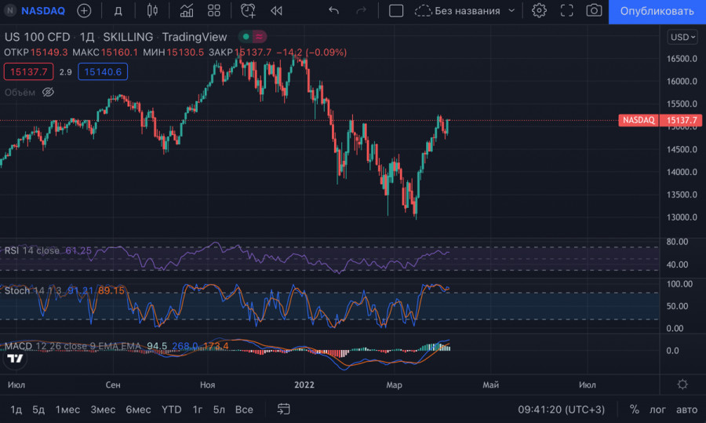This screenshot has width=706, height=423.
Task: Toggle logarithmic scale лог
Action: [x=657, y=410]
